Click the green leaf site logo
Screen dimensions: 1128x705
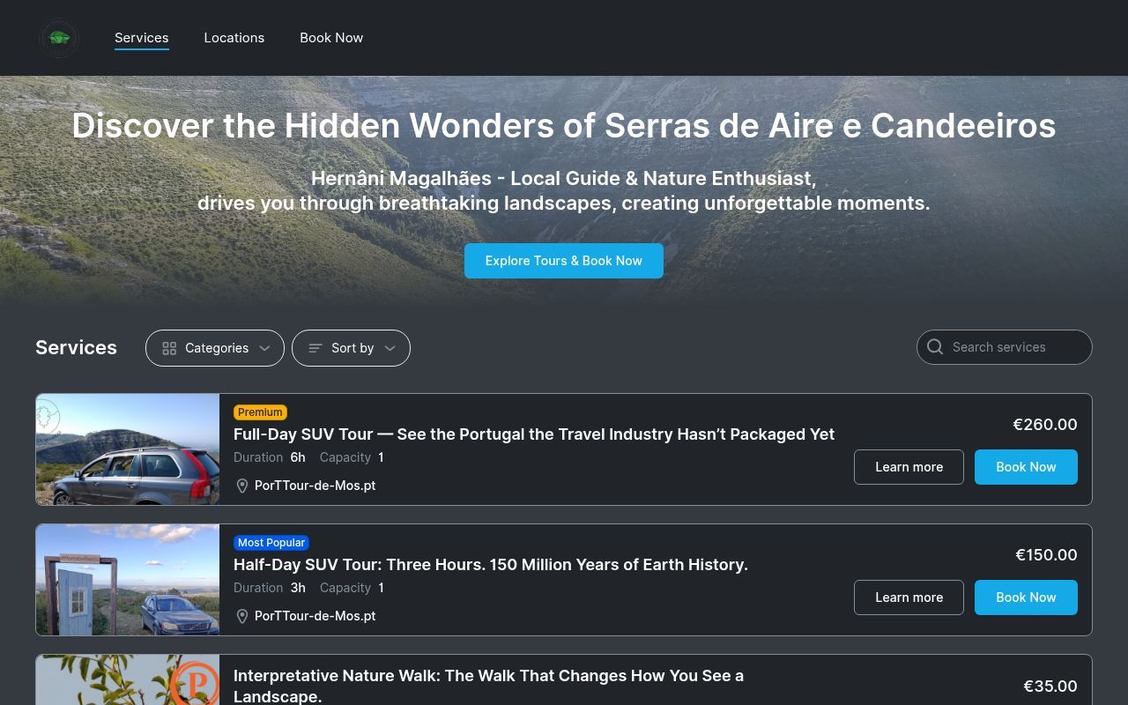point(59,38)
